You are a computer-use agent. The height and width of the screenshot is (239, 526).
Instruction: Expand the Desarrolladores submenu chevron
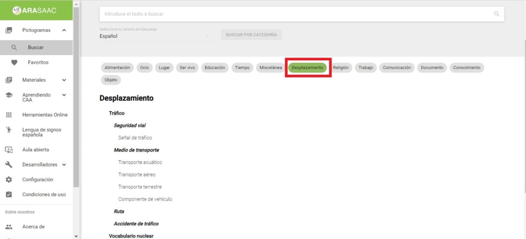coord(64,165)
